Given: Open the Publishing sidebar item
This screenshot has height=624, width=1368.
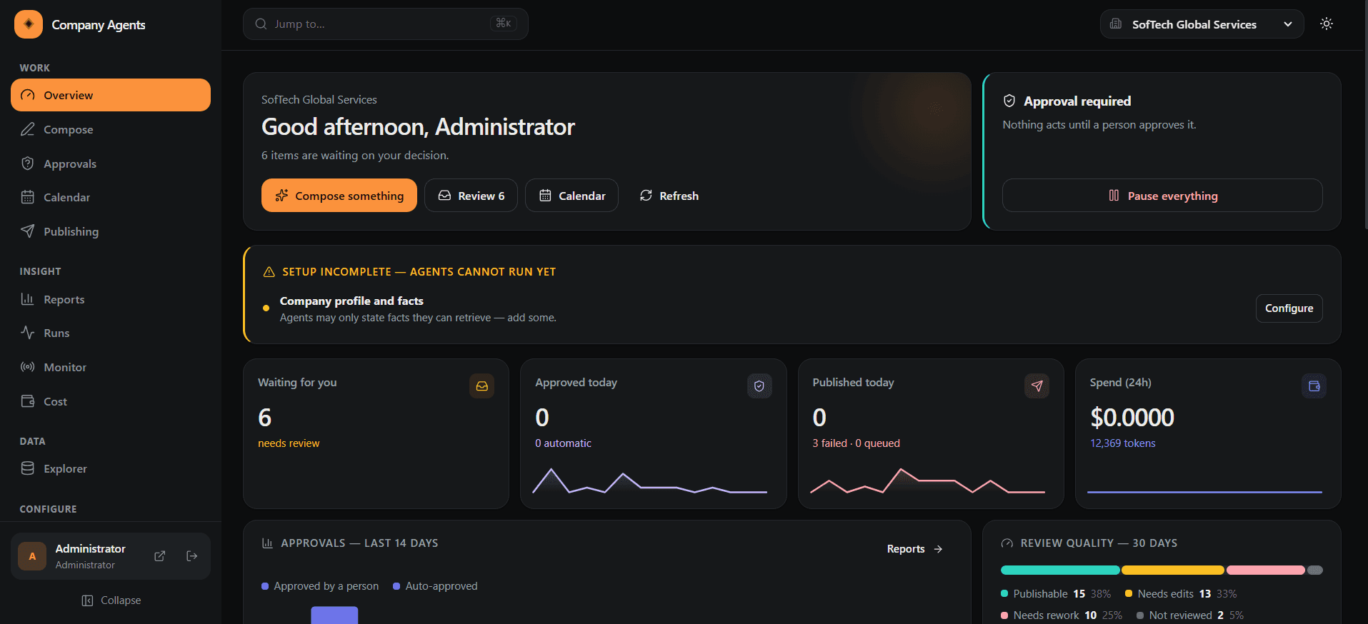Looking at the screenshot, I should [111, 231].
